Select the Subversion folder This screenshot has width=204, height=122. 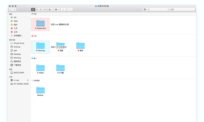pyautogui.click(x=40, y=24)
